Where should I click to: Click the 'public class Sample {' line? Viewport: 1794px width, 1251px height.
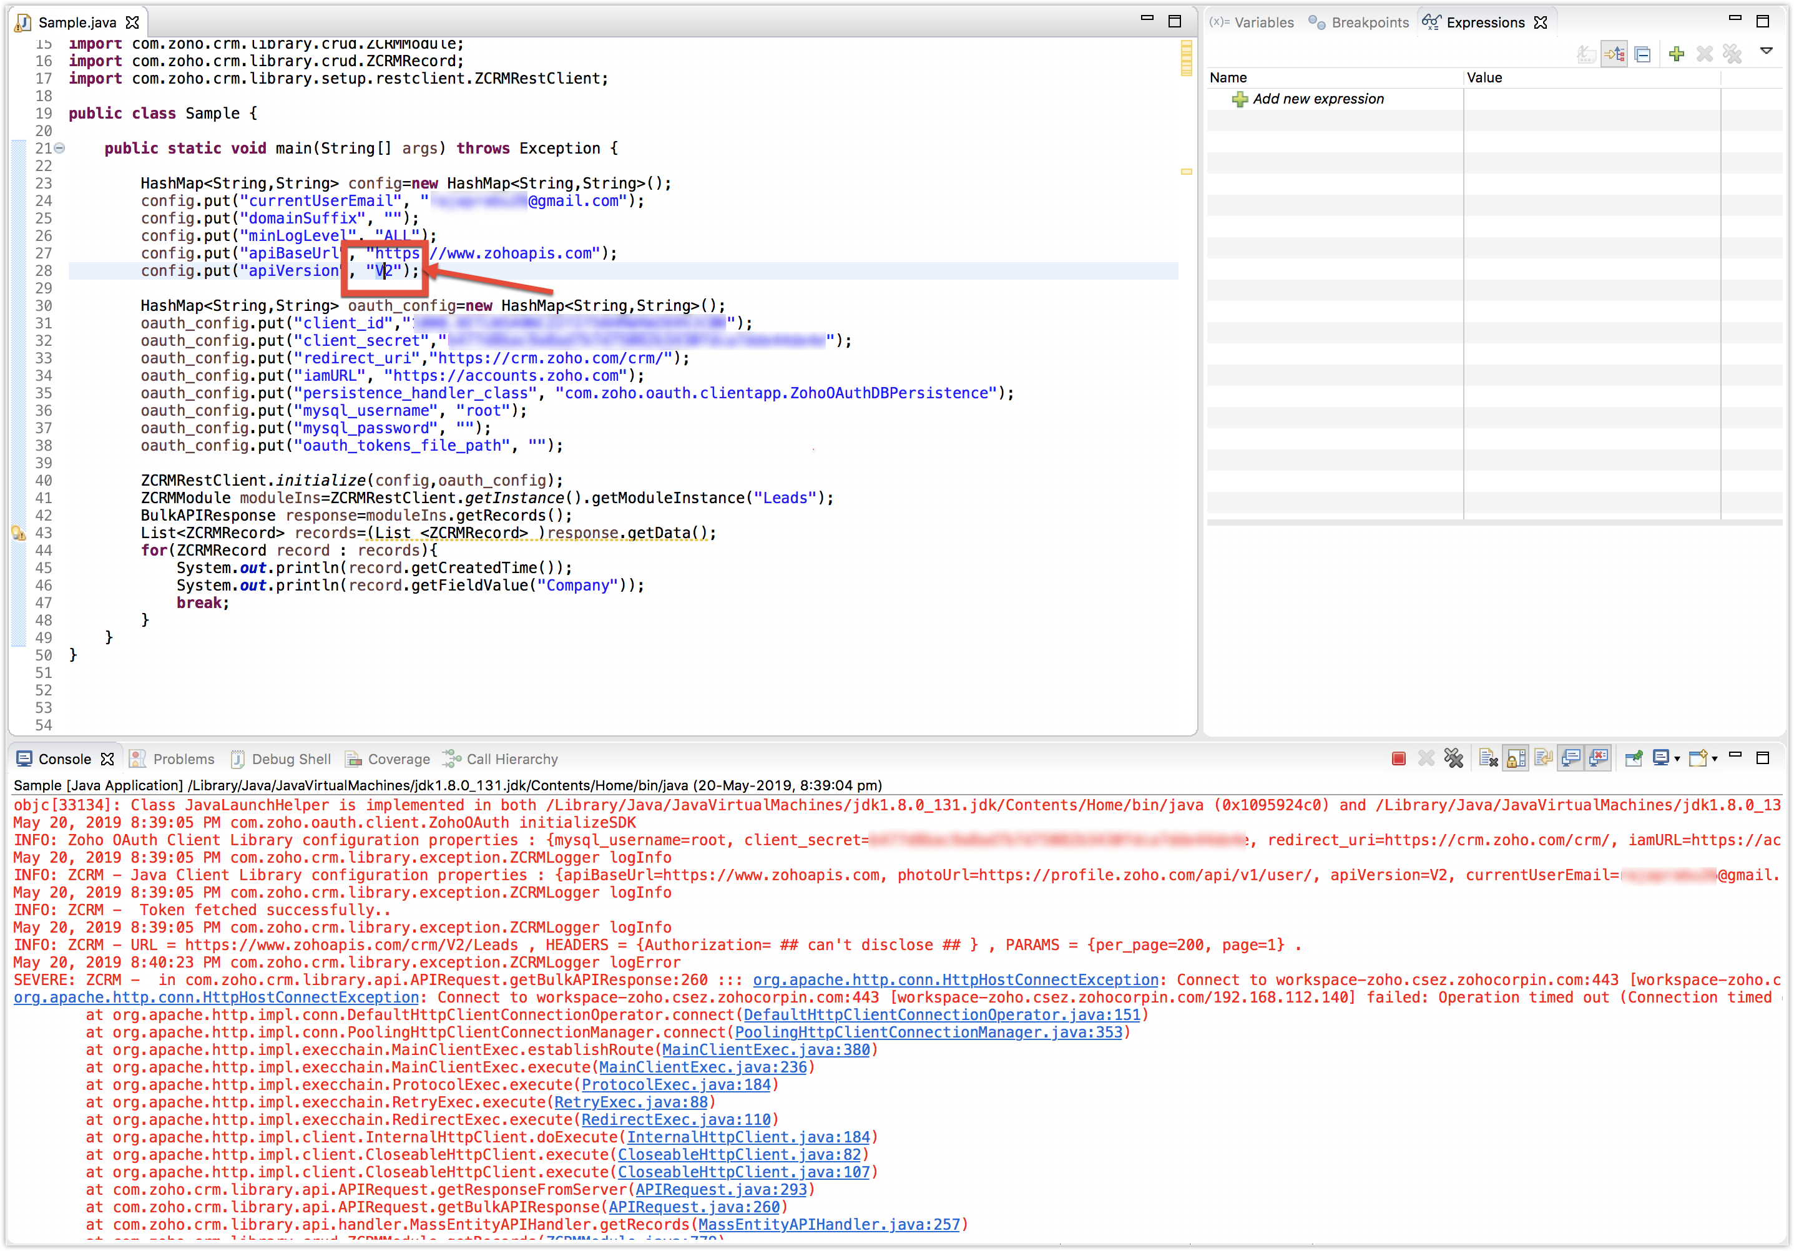tap(162, 113)
